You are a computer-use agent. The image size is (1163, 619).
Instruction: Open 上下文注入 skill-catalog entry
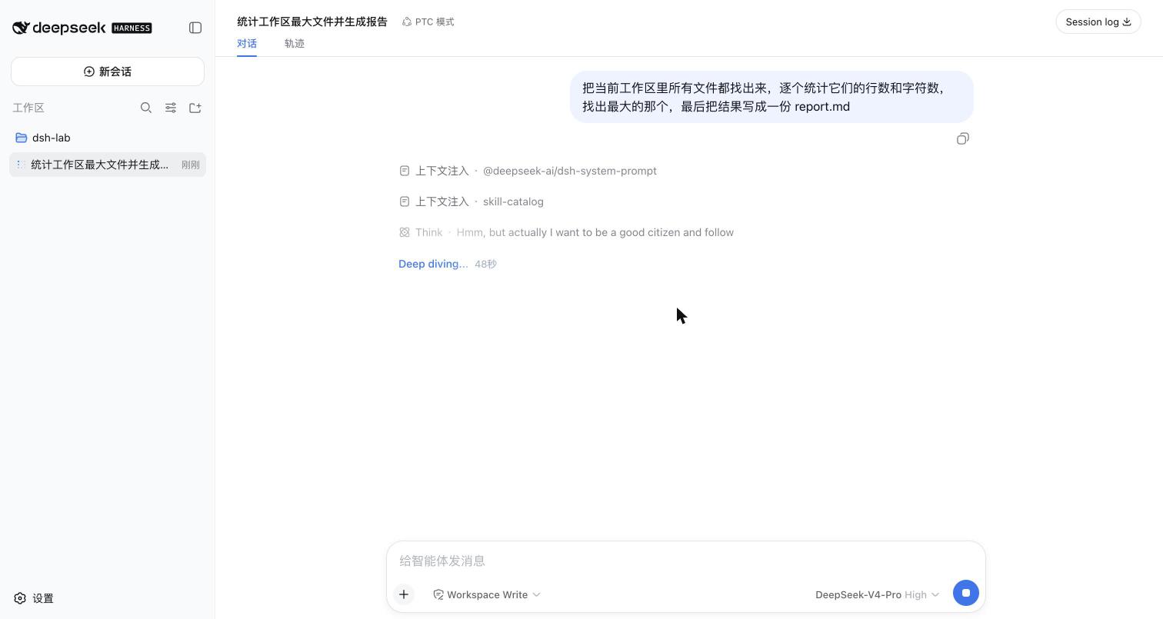click(x=472, y=201)
